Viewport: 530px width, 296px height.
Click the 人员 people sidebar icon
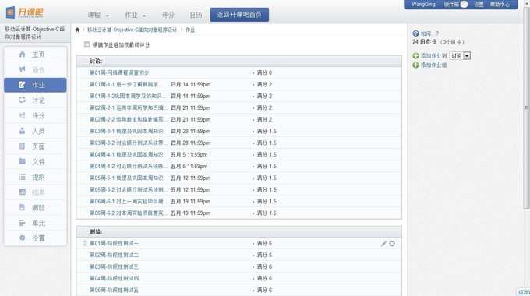point(22,131)
